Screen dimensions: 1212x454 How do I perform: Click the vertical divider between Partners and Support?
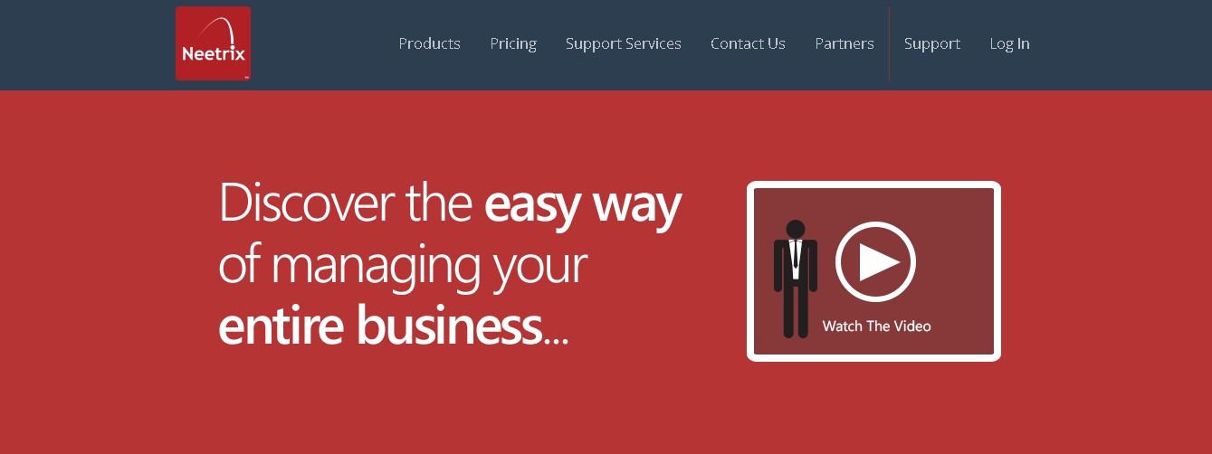pos(890,43)
